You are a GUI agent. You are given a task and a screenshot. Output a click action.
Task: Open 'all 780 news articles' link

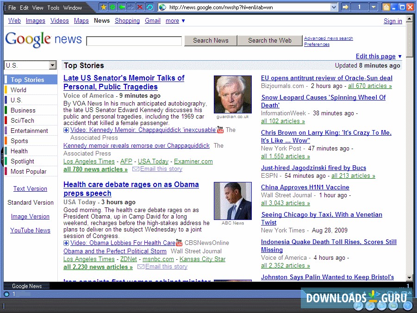(x=95, y=169)
